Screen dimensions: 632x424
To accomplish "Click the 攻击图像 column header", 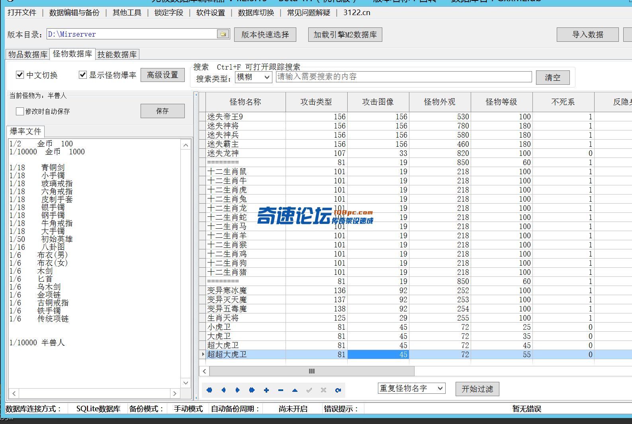I will point(378,102).
